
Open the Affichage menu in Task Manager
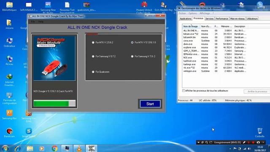(x=205, y=13)
